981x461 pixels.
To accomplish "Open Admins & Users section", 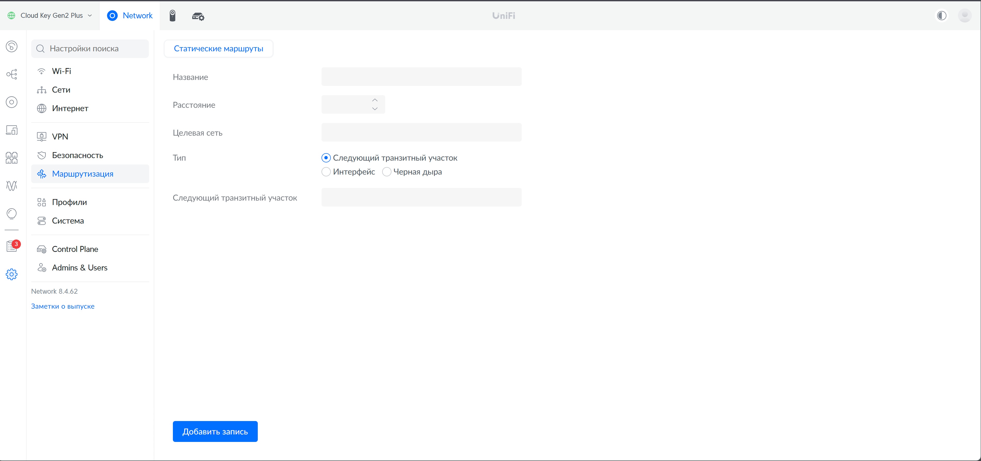I will [90, 268].
